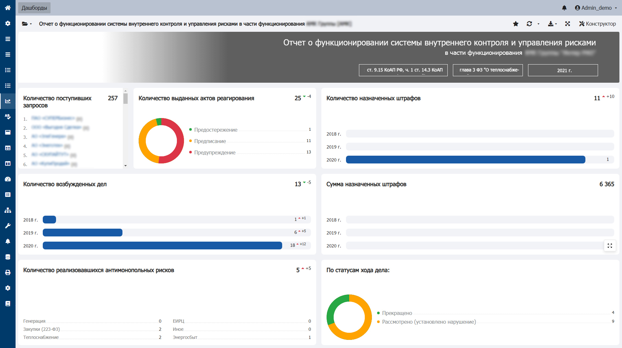Viewport: 622px width, 348px height.
Task: Expand the widget with fullscreen icon
Action: pos(610,246)
